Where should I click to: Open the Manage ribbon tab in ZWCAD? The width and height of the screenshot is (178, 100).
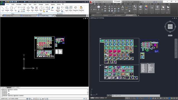[x=41, y=4]
